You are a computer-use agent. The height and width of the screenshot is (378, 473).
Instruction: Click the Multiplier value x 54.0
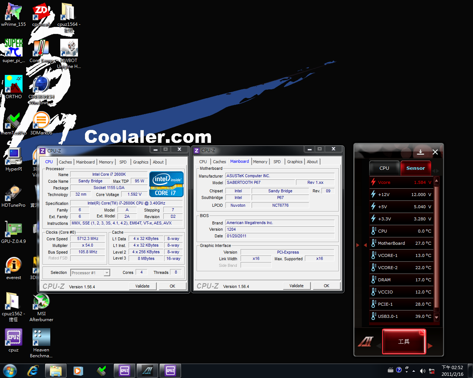coord(88,245)
